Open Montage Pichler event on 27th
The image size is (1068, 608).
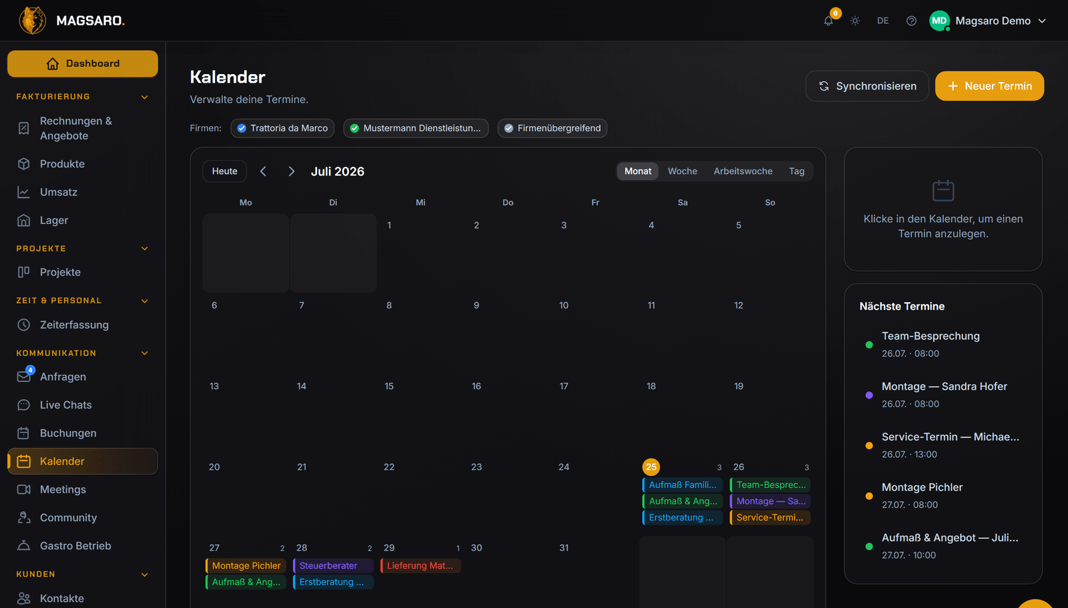click(x=246, y=566)
